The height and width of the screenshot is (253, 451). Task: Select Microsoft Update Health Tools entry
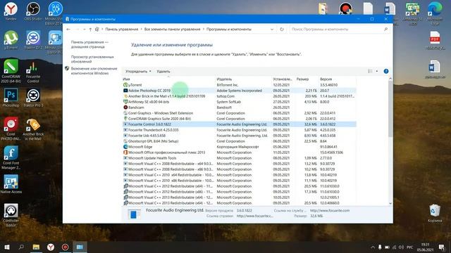[x=239, y=158]
